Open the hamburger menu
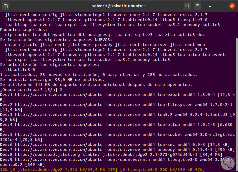Viewport: 238px width, 172px height. [197, 6]
